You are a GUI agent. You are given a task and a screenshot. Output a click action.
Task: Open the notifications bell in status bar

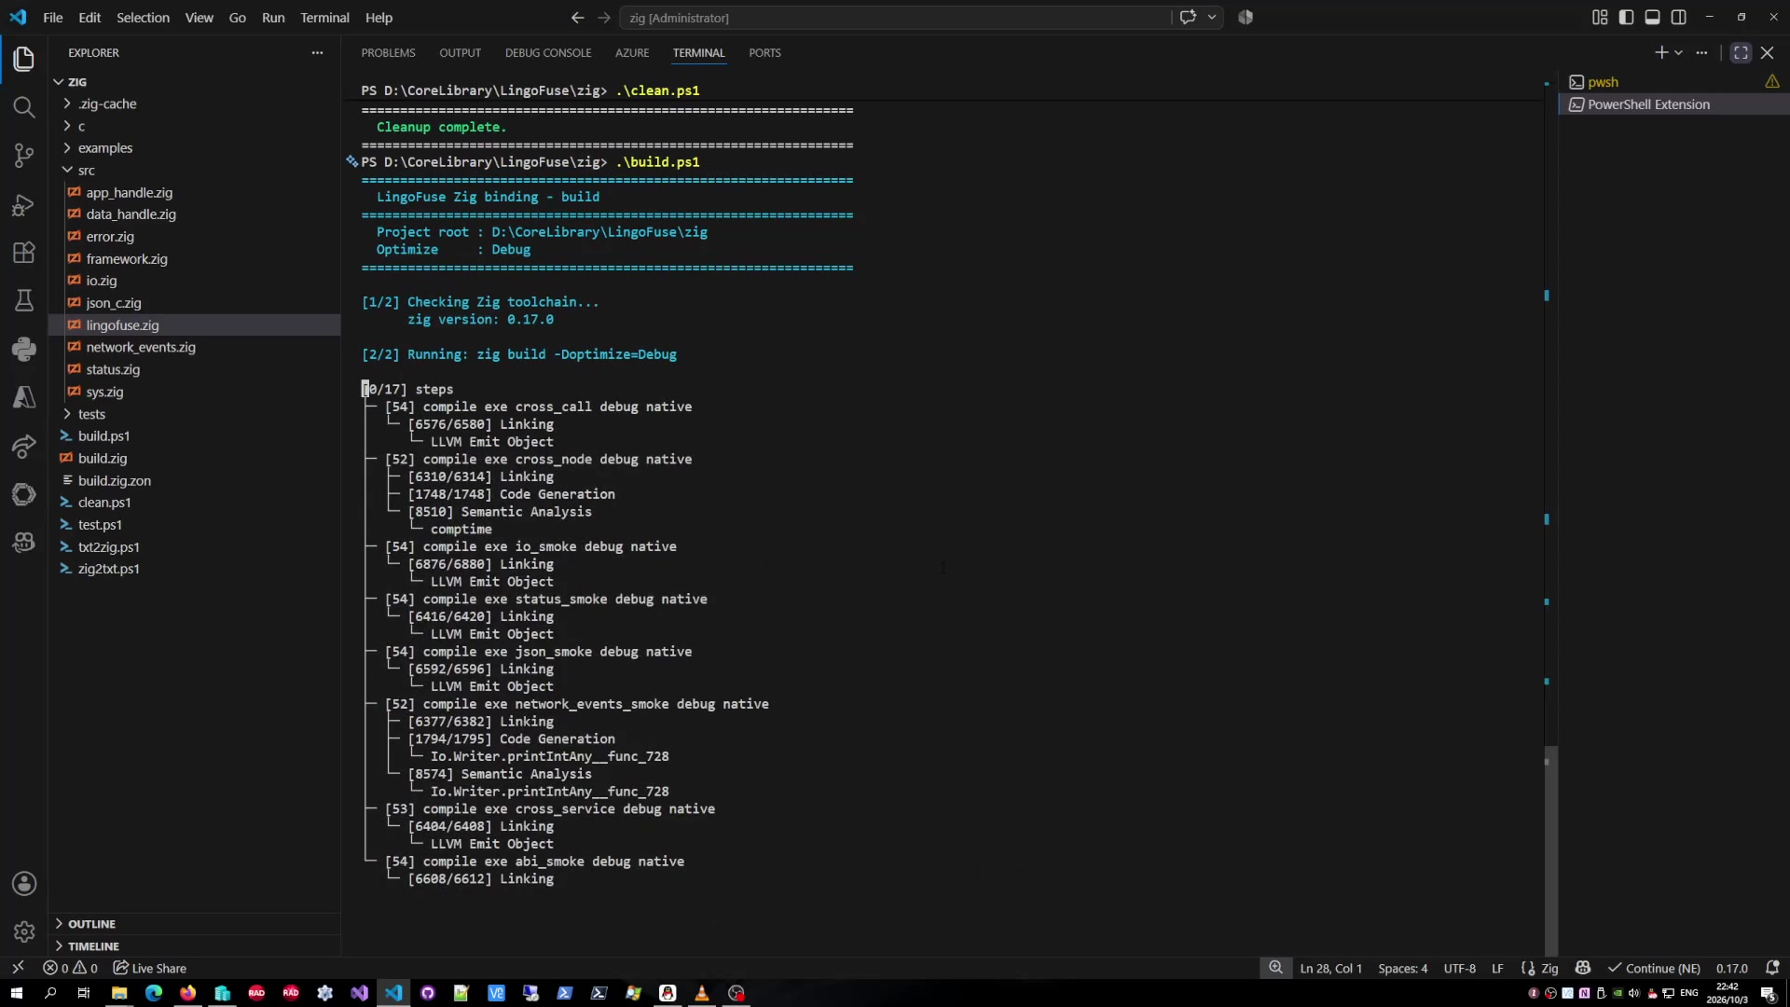click(x=1772, y=968)
